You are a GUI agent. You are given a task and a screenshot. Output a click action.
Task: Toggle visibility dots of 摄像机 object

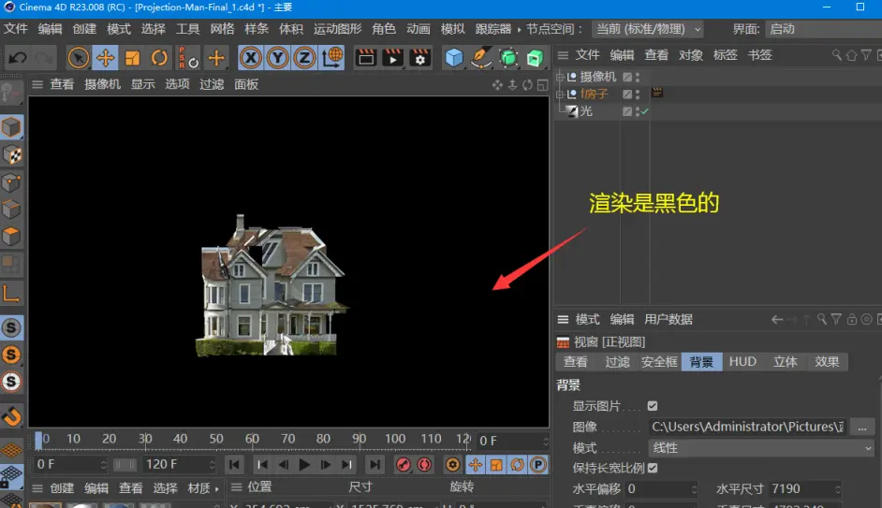pos(638,77)
